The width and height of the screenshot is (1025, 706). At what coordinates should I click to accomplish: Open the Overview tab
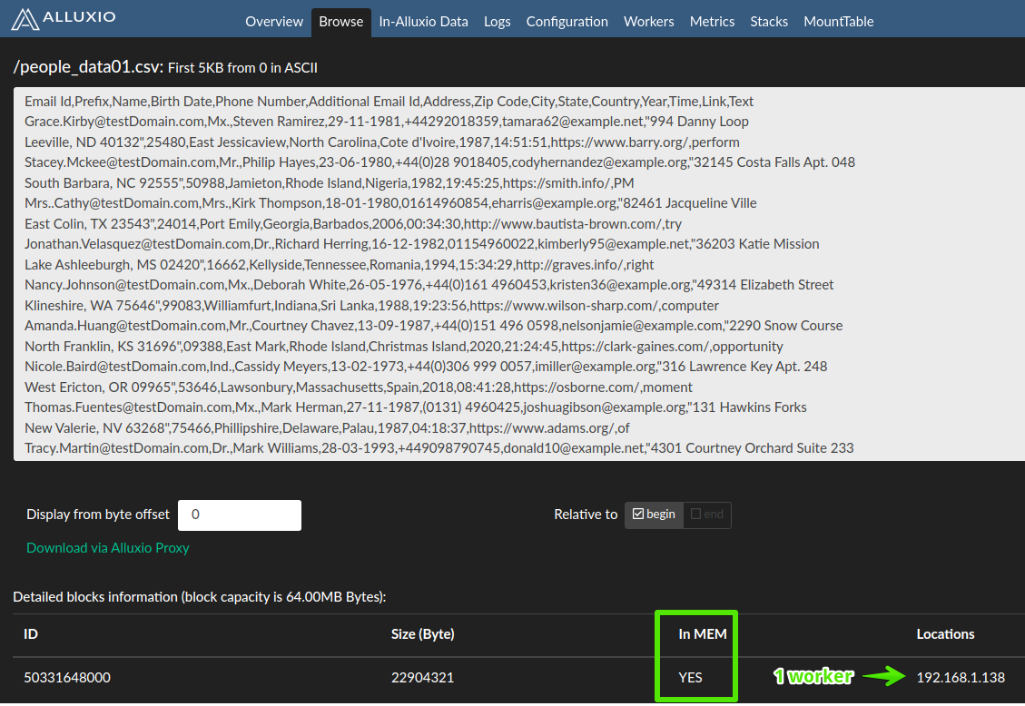pyautogui.click(x=274, y=22)
